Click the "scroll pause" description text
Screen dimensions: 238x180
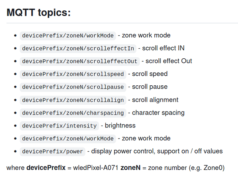149,87
